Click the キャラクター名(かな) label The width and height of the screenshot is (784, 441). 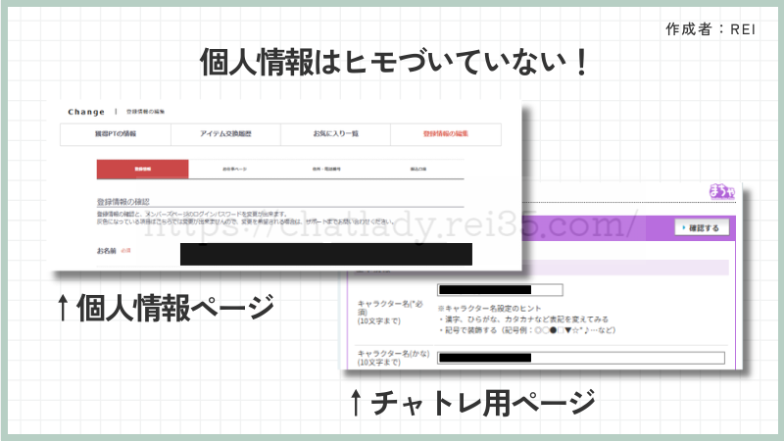394,354
